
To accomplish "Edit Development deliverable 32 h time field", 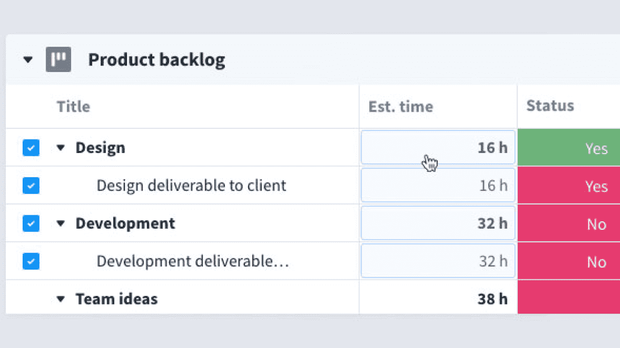I will coord(438,261).
